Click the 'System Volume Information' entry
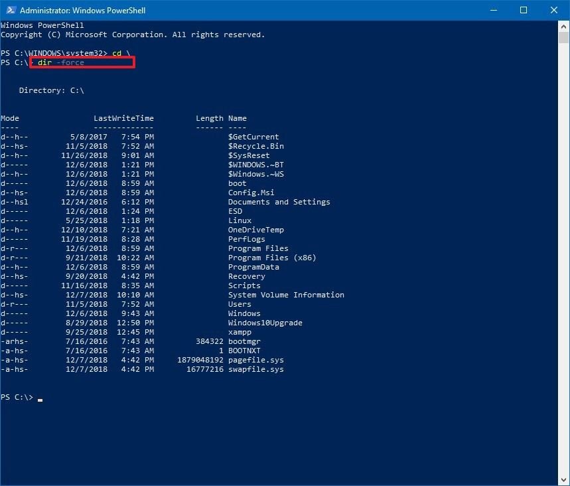The height and width of the screenshot is (486, 570). (x=286, y=295)
